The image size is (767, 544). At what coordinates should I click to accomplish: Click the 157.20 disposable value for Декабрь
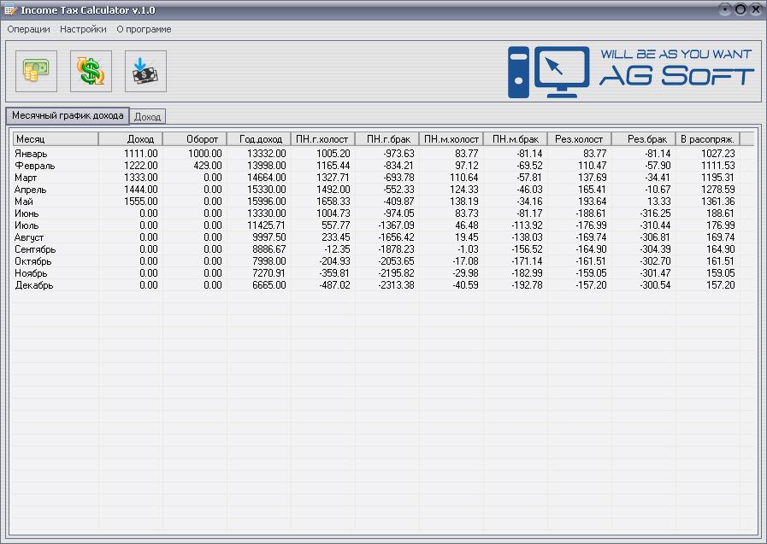tap(721, 285)
